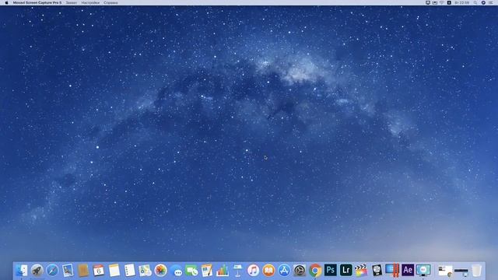Launch Lightroom Lr icon
Image resolution: width=498 pixels, height=280 pixels.
(345, 270)
